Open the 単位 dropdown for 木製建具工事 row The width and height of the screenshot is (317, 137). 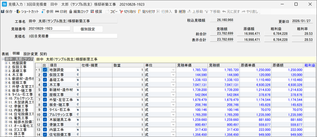[173, 120]
